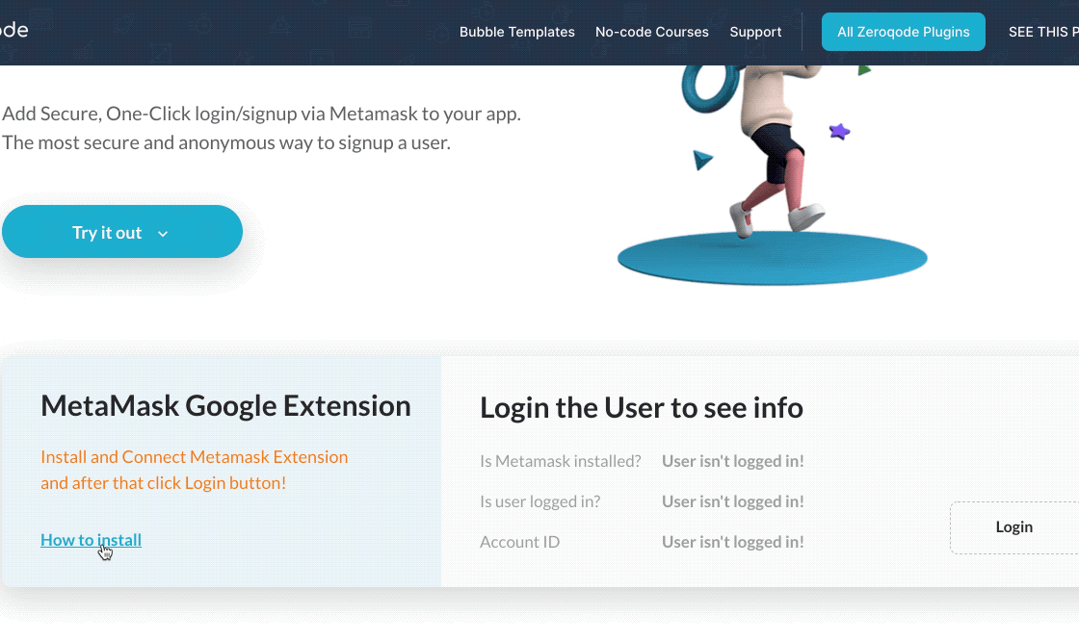The width and height of the screenshot is (1079, 641).
Task: Click the Zeroqode logo in the header
Action: point(14,30)
